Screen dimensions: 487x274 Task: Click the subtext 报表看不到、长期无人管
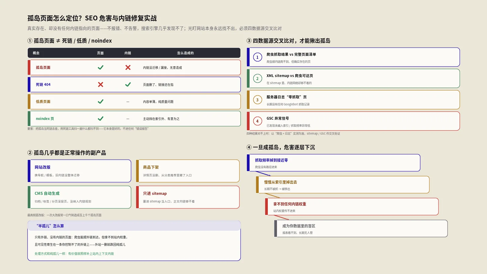pos(297,233)
